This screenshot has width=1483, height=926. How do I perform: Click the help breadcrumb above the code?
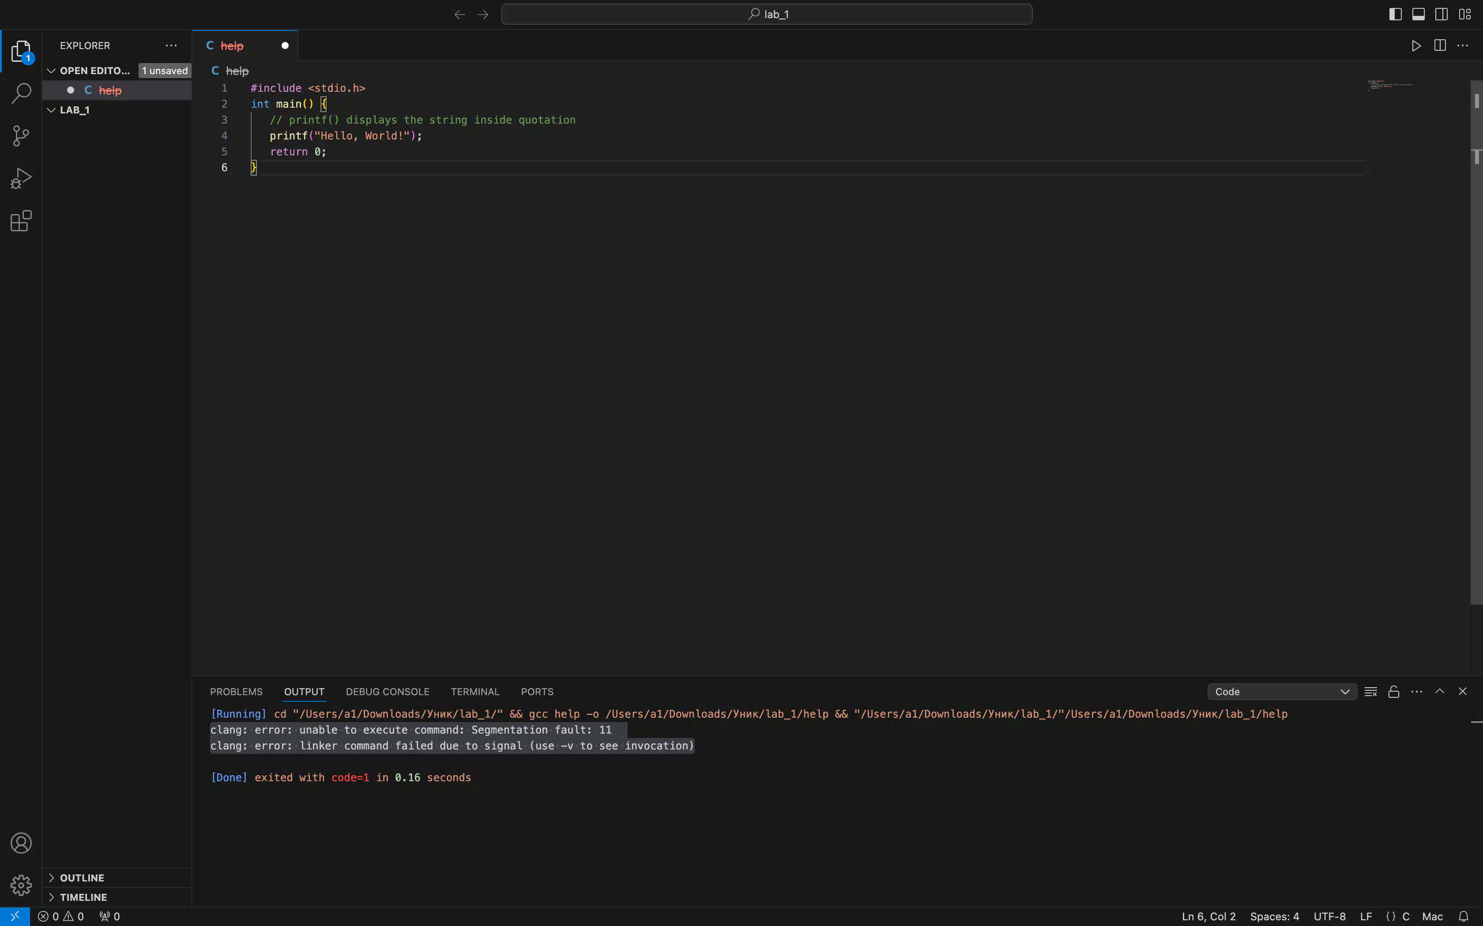[237, 71]
